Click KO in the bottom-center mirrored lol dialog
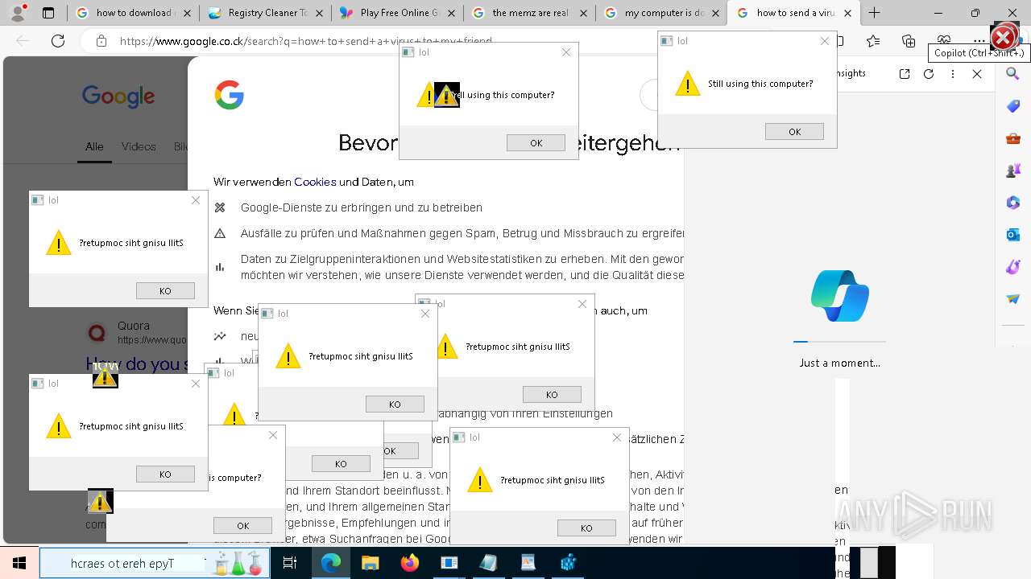Viewport: 1031px width, 579px height. [586, 528]
